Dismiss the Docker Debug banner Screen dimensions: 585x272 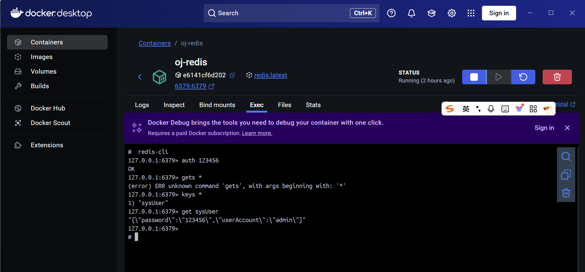point(567,128)
